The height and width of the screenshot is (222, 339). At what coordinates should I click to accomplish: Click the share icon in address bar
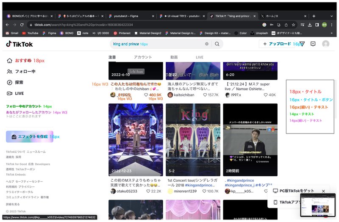[286, 25]
